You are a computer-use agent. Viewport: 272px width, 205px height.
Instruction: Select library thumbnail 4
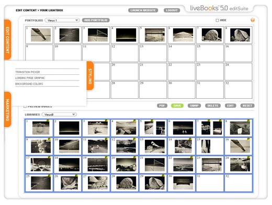126,128
